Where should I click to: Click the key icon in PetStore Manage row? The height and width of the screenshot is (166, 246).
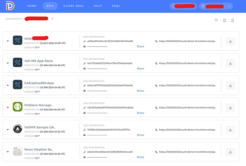click(84, 108)
